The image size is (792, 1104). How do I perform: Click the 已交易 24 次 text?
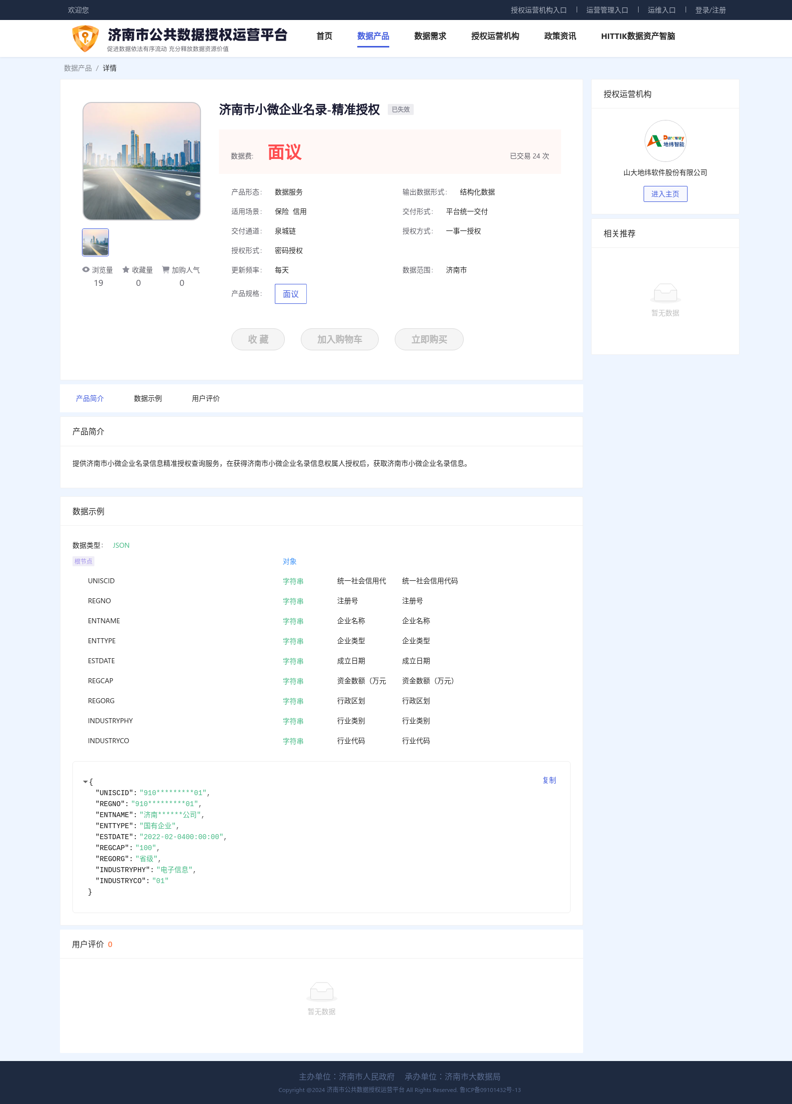529,156
